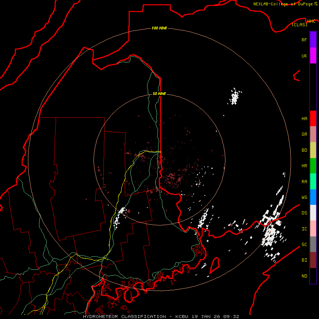Click the HR legend label
319x319 pixels.
(304, 166)
